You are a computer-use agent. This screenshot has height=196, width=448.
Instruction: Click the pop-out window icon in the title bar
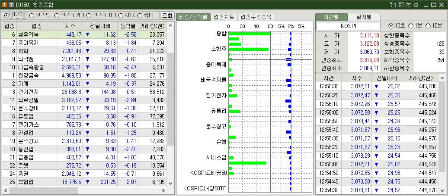click(393, 5)
